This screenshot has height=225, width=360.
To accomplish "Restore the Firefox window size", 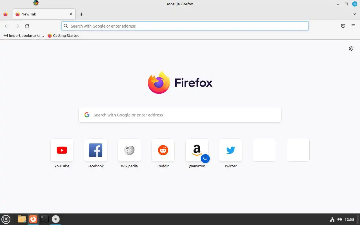I will (346, 4).
